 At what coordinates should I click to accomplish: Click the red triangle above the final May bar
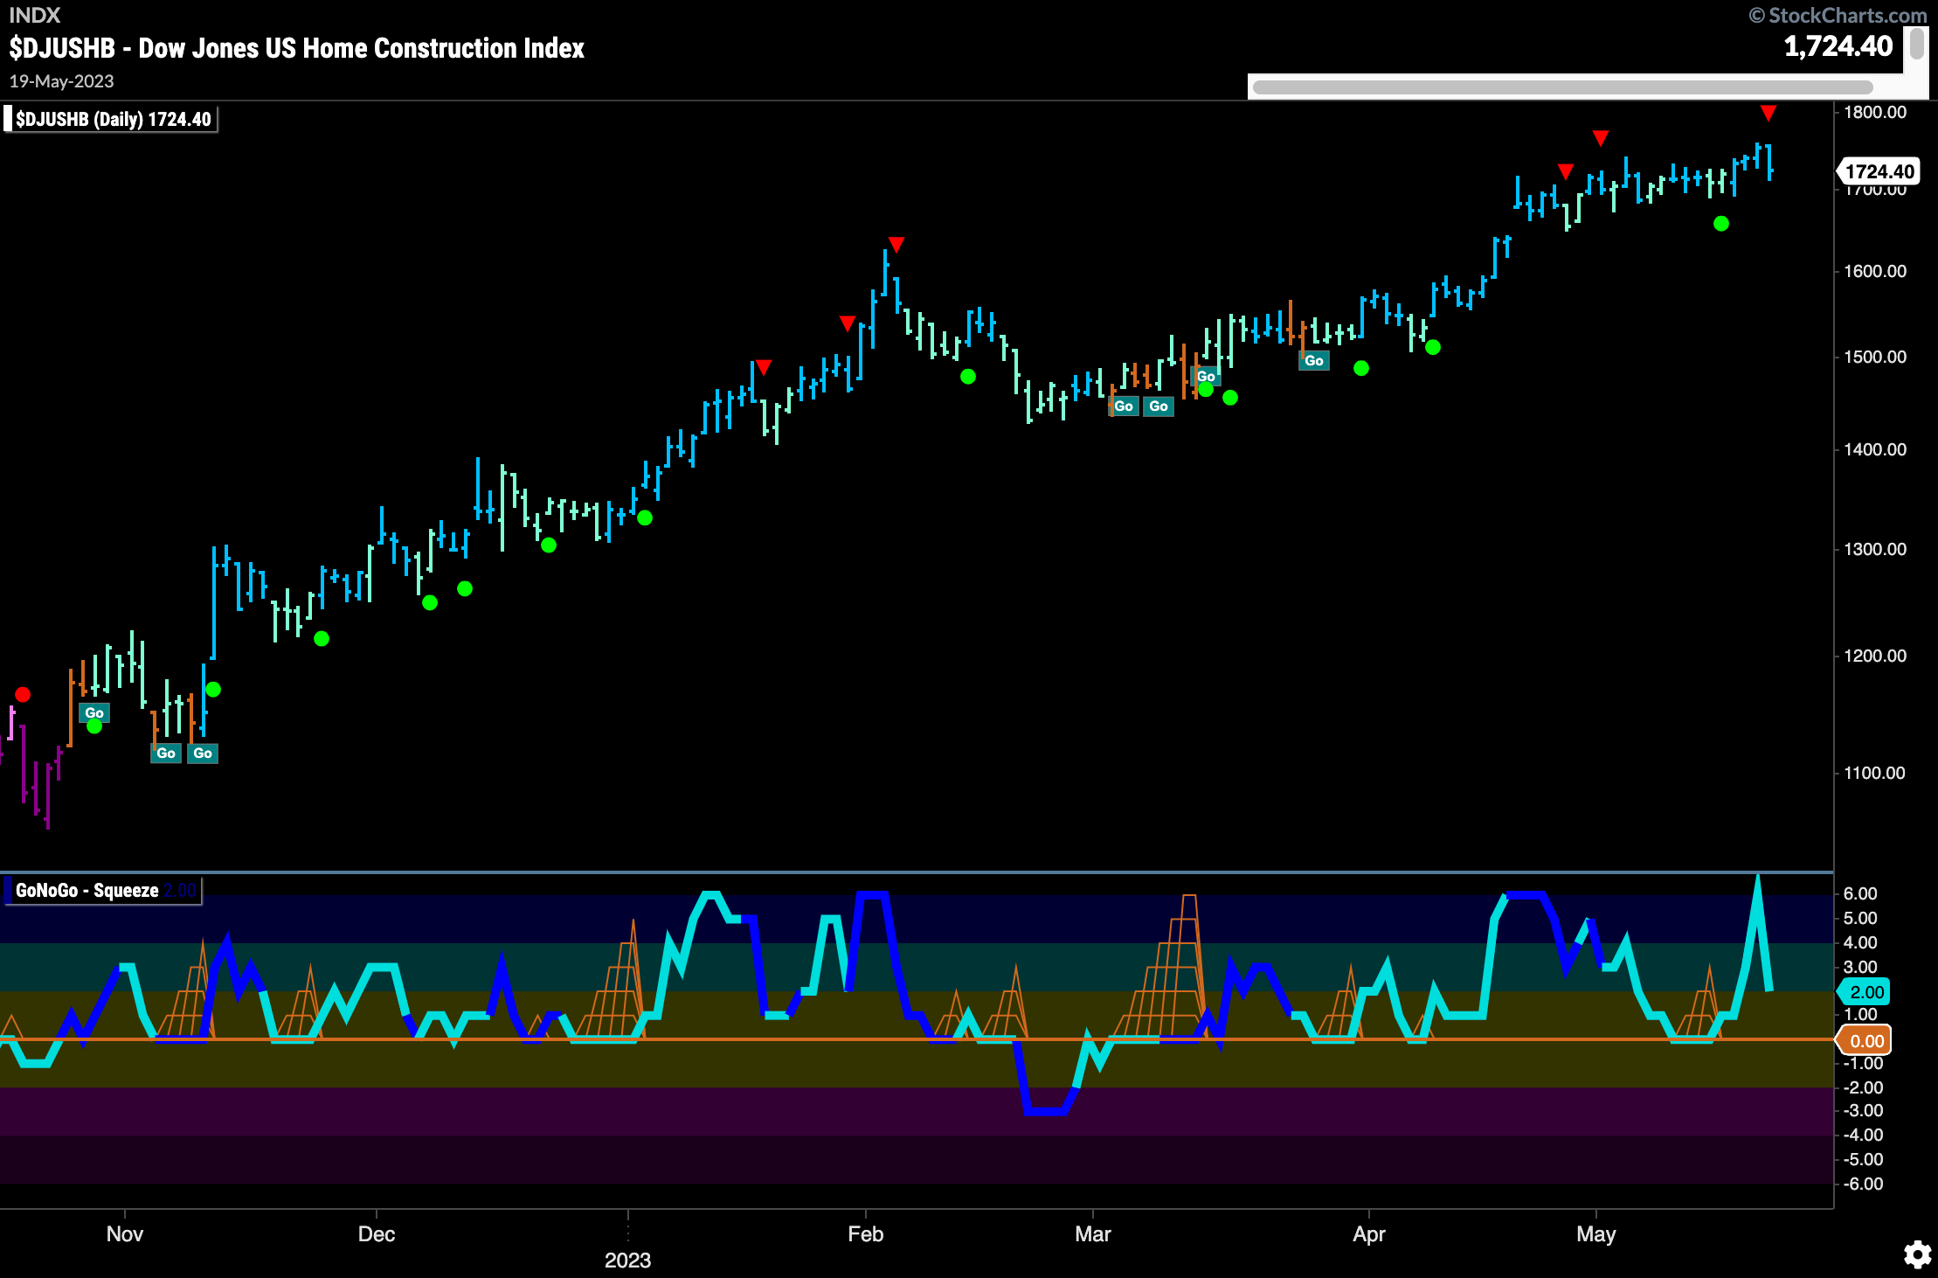tap(1768, 113)
